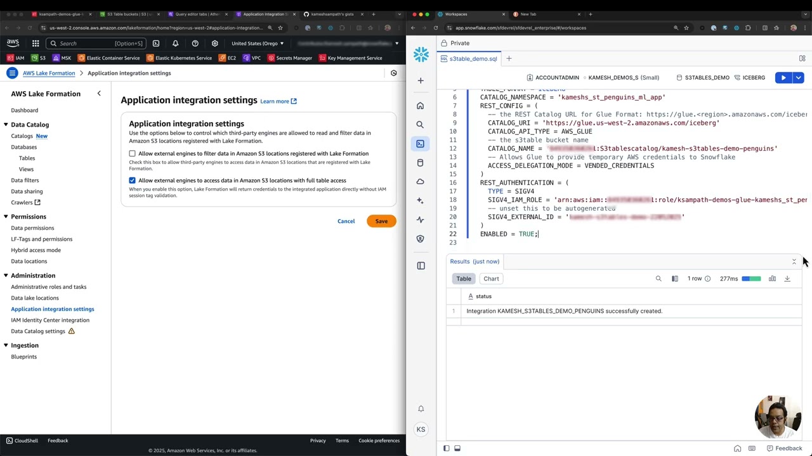This screenshot has width=812, height=456.
Task: Open the Snowflake sidebar search icon
Action: [420, 125]
